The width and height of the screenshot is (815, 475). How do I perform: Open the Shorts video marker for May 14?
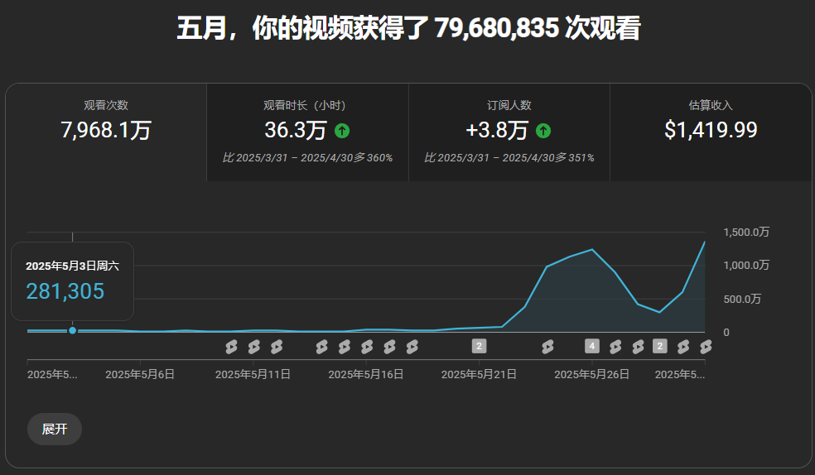(x=321, y=346)
